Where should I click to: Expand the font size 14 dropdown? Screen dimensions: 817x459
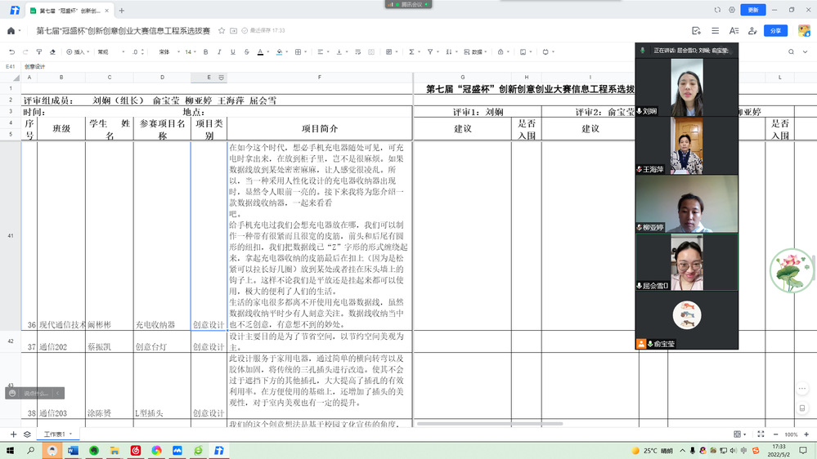click(x=190, y=52)
